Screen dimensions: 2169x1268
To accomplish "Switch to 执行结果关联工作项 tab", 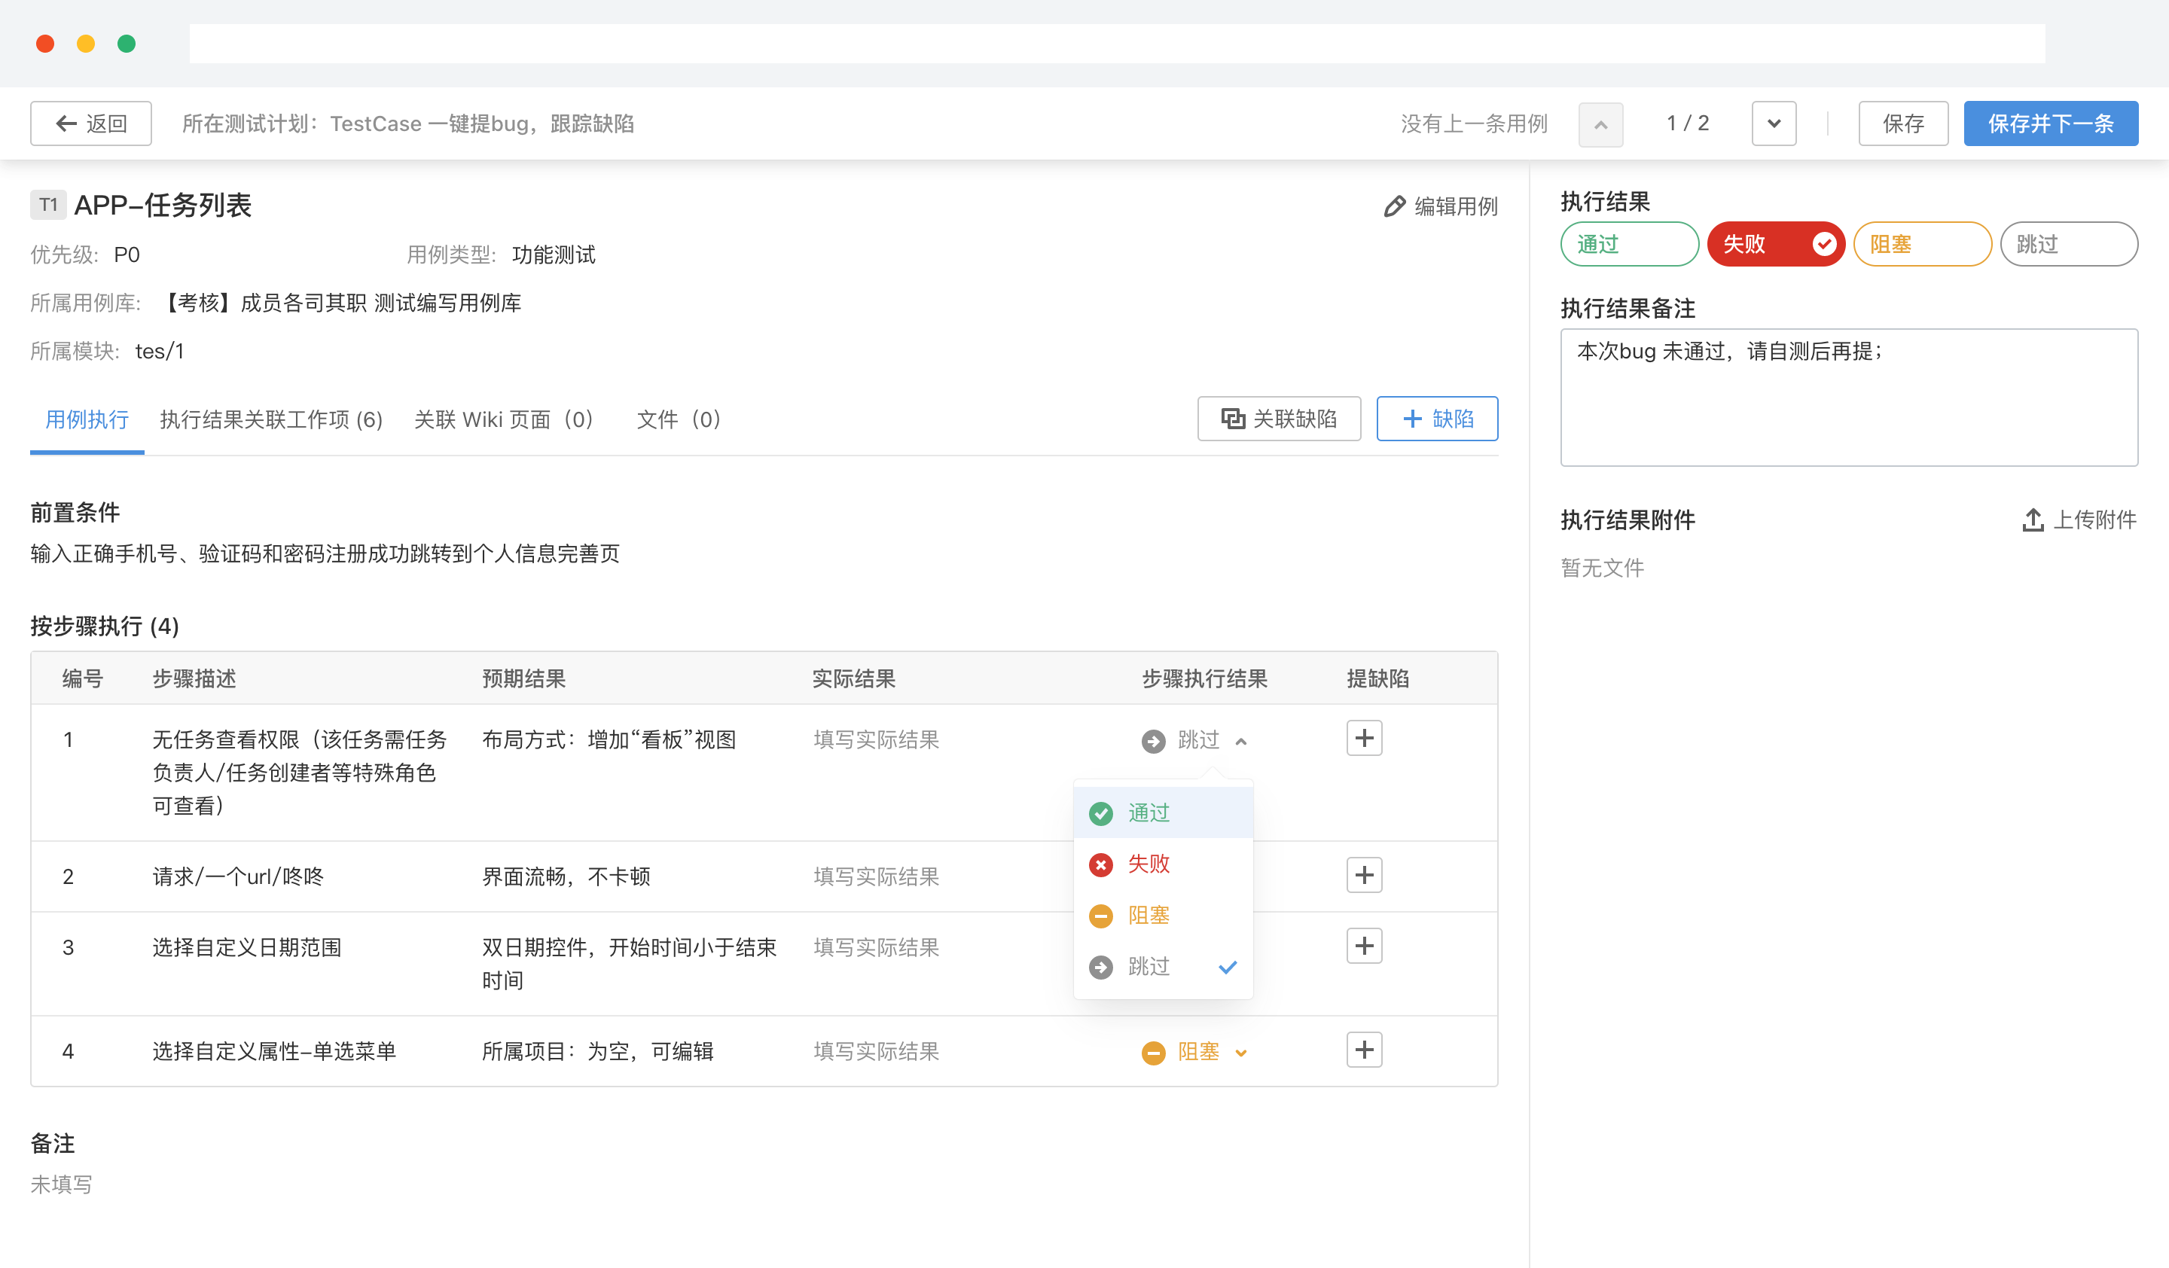I will (270, 420).
